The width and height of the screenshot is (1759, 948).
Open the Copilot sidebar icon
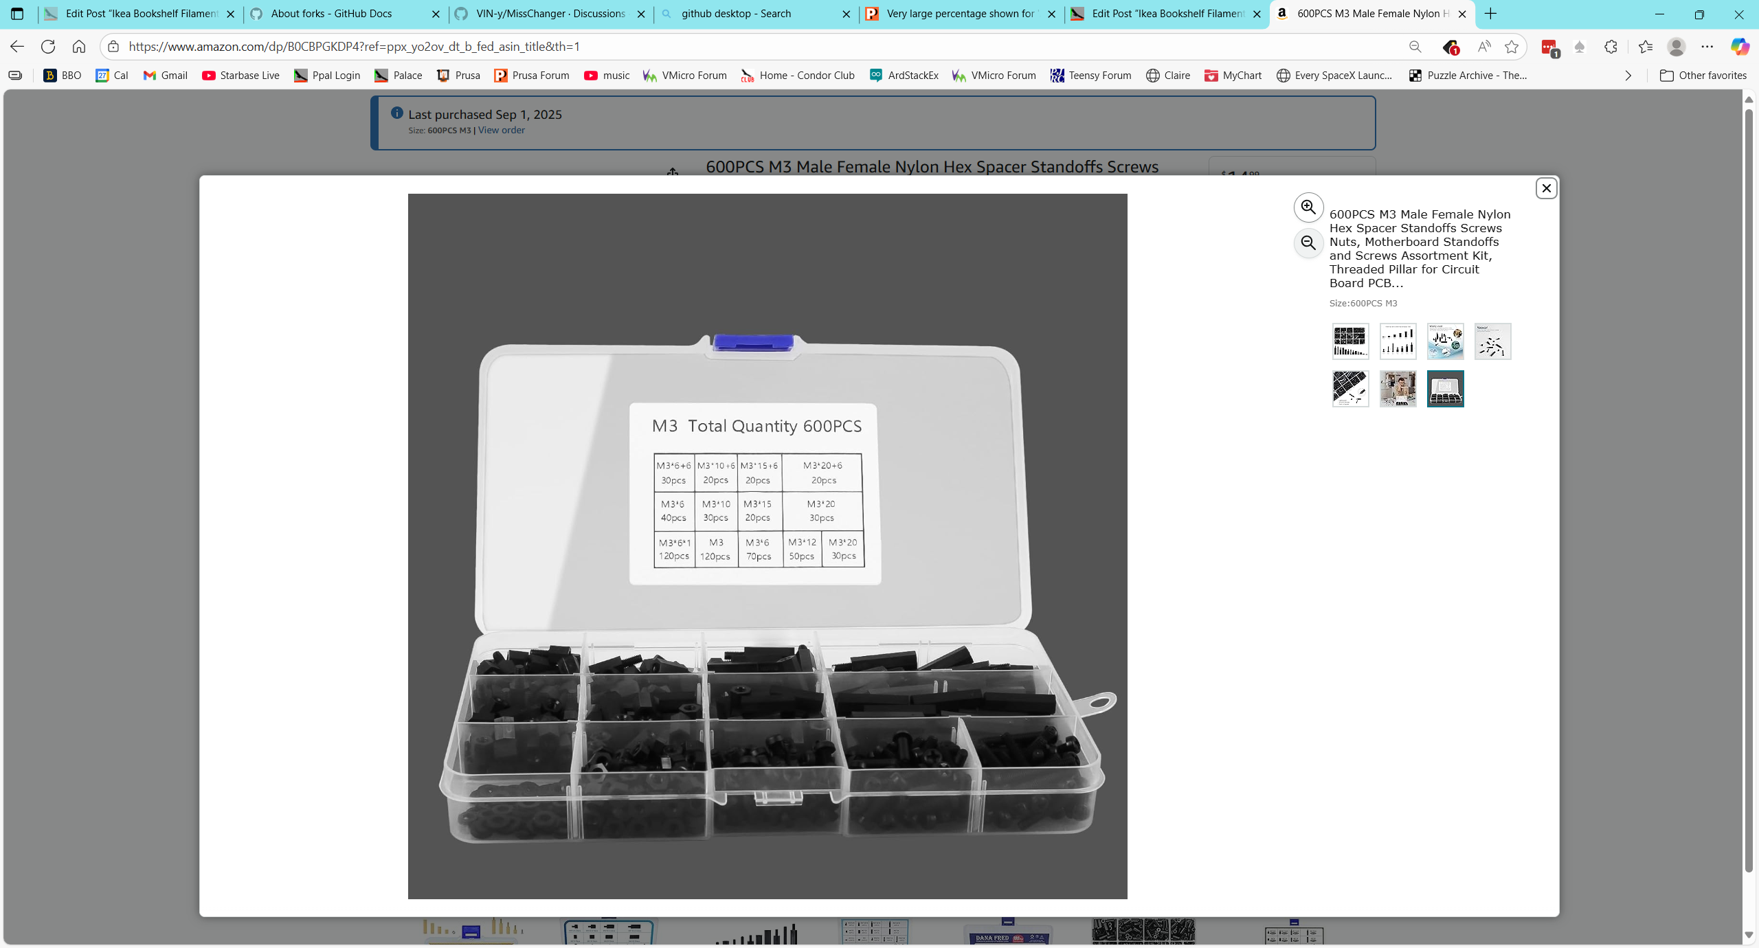click(1739, 47)
